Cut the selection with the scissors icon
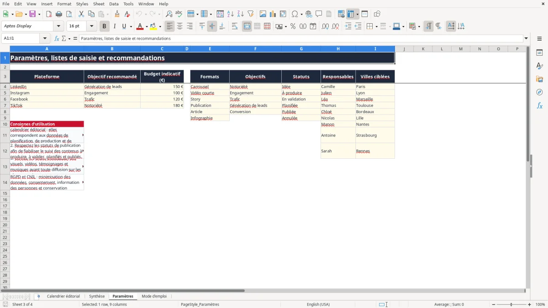Image resolution: width=548 pixels, height=308 pixels. pyautogui.click(x=81, y=14)
